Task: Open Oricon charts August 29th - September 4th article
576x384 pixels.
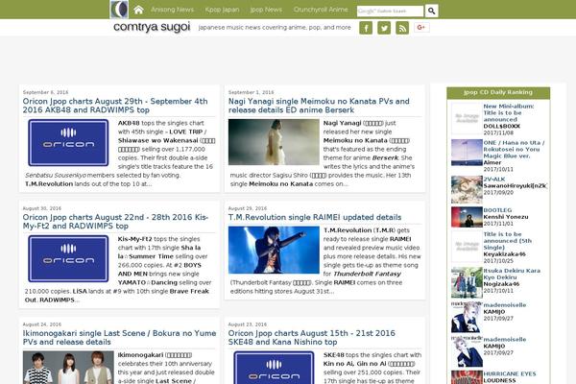Action: (115, 106)
